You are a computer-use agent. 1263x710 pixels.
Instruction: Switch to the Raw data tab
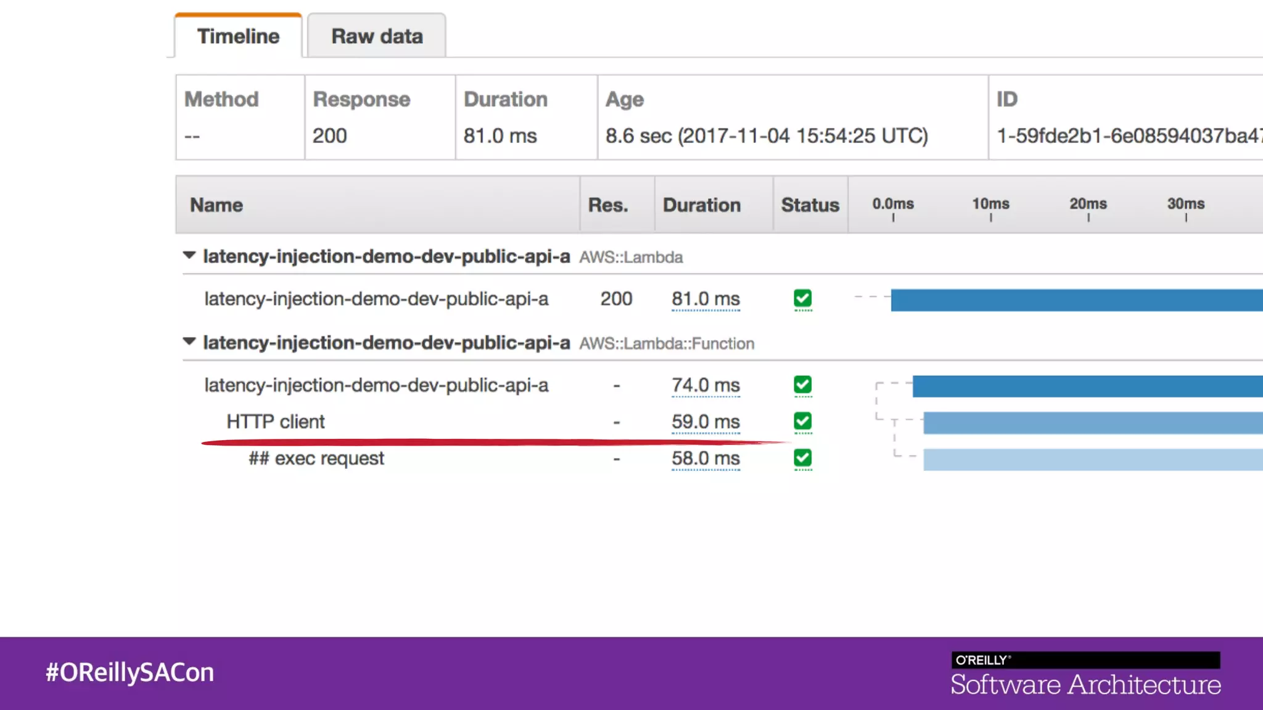click(x=377, y=36)
